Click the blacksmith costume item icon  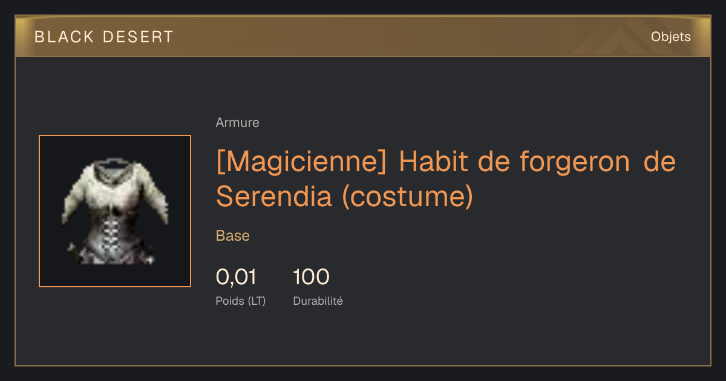click(115, 211)
